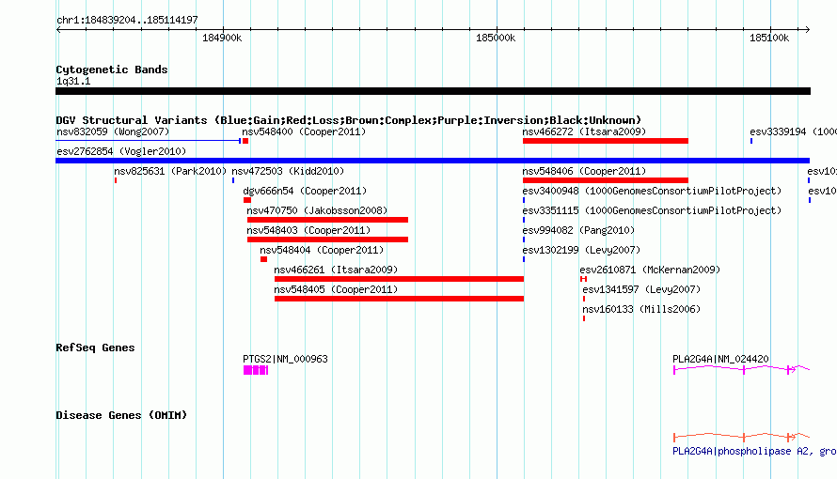Click the nsv466272 (Itsara2009) red loss bar
837x479 pixels.
pos(606,141)
